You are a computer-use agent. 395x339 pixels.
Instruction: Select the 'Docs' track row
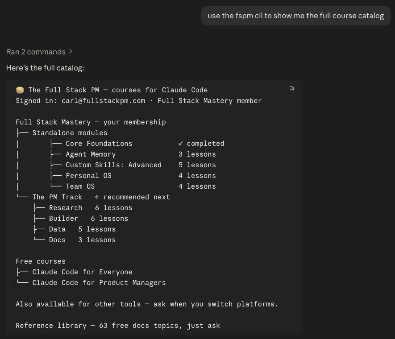coord(57,240)
